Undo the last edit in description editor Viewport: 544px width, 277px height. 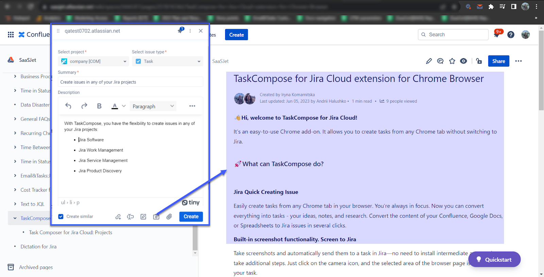(x=68, y=106)
